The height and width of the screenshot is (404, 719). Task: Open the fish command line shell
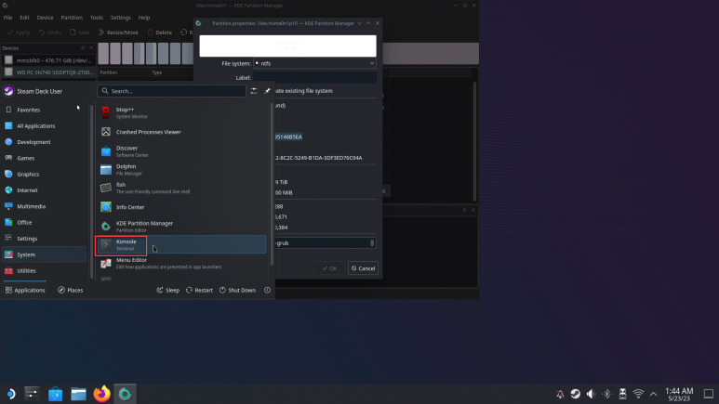181,188
